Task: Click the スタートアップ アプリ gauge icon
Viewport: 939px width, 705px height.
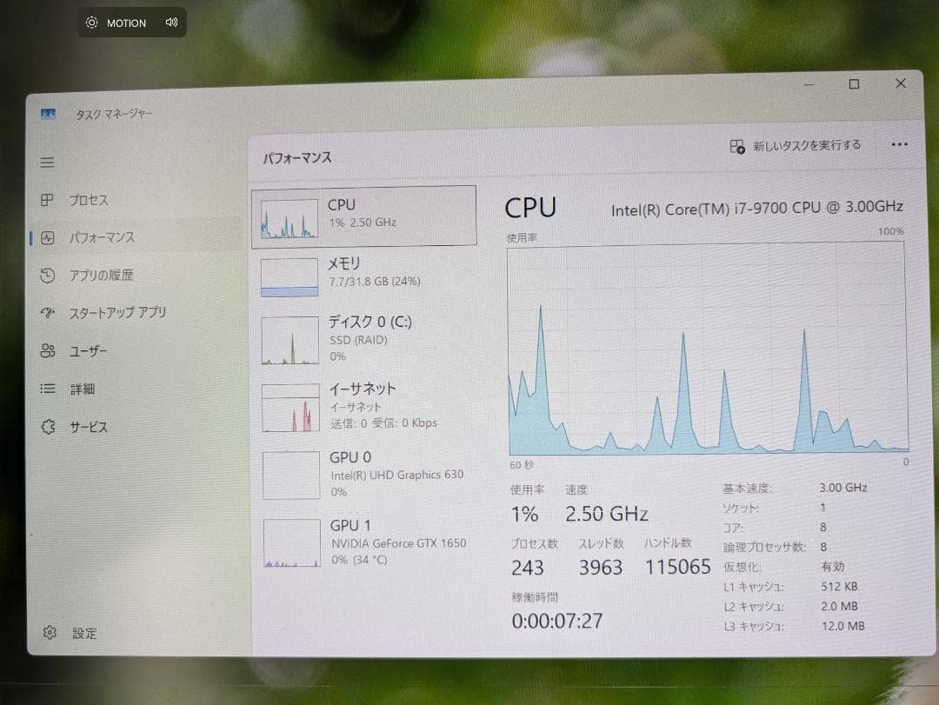Action: tap(47, 313)
